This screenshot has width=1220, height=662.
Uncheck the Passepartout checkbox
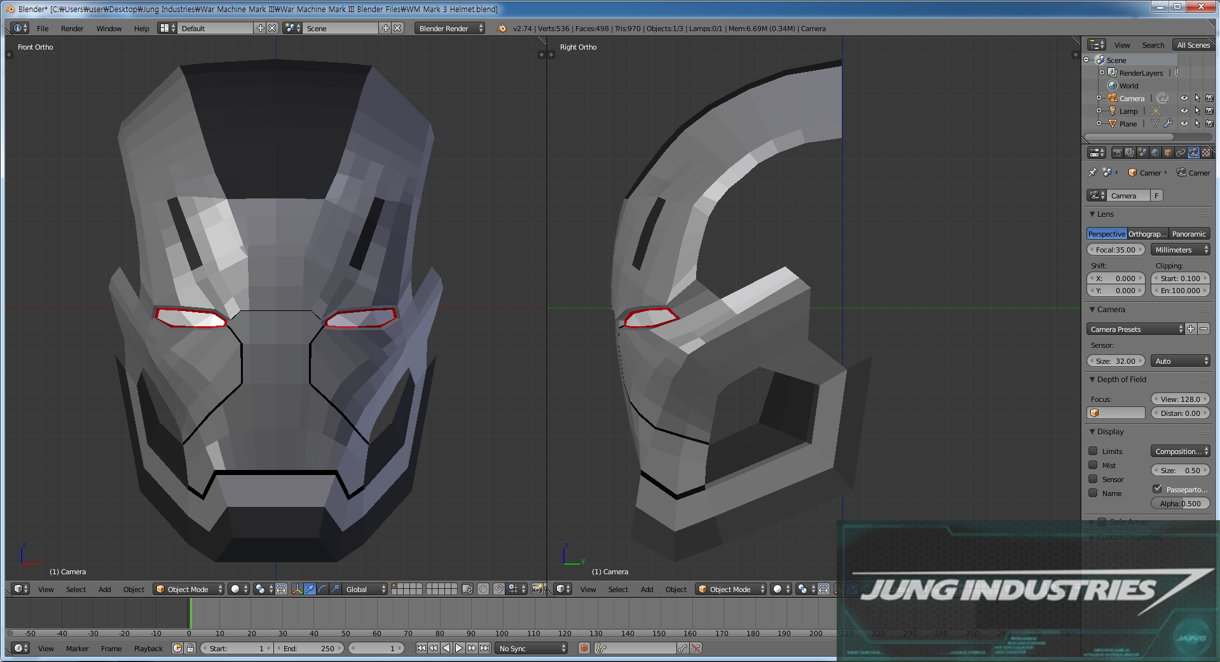point(1157,489)
